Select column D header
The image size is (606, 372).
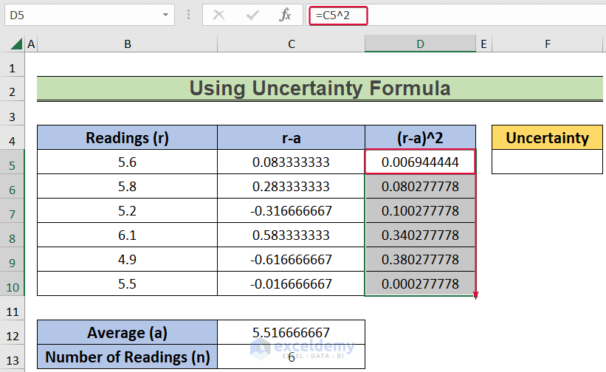coord(420,44)
